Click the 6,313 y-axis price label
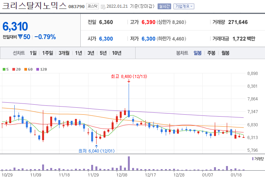This screenshot has width=265, height=178. tap(253, 137)
